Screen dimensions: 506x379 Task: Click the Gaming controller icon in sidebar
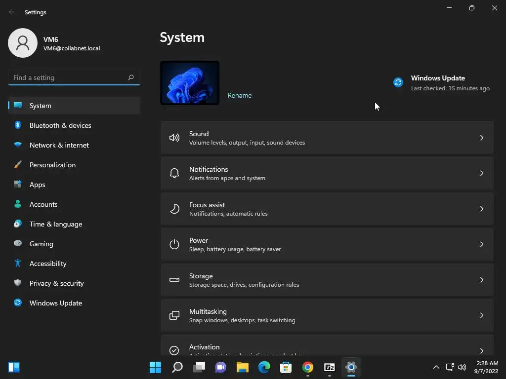coord(18,243)
